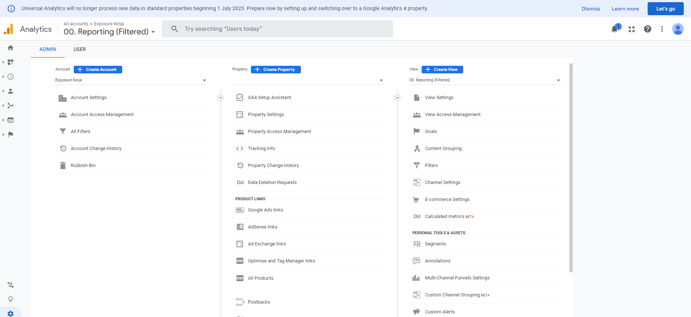Dismiss the Universal Analytics banner
691x317 pixels.
[x=590, y=9]
